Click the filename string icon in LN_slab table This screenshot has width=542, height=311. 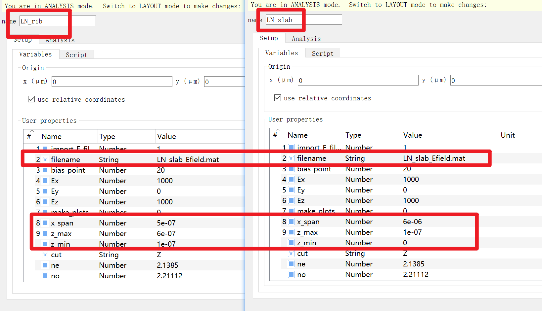tap(291, 158)
